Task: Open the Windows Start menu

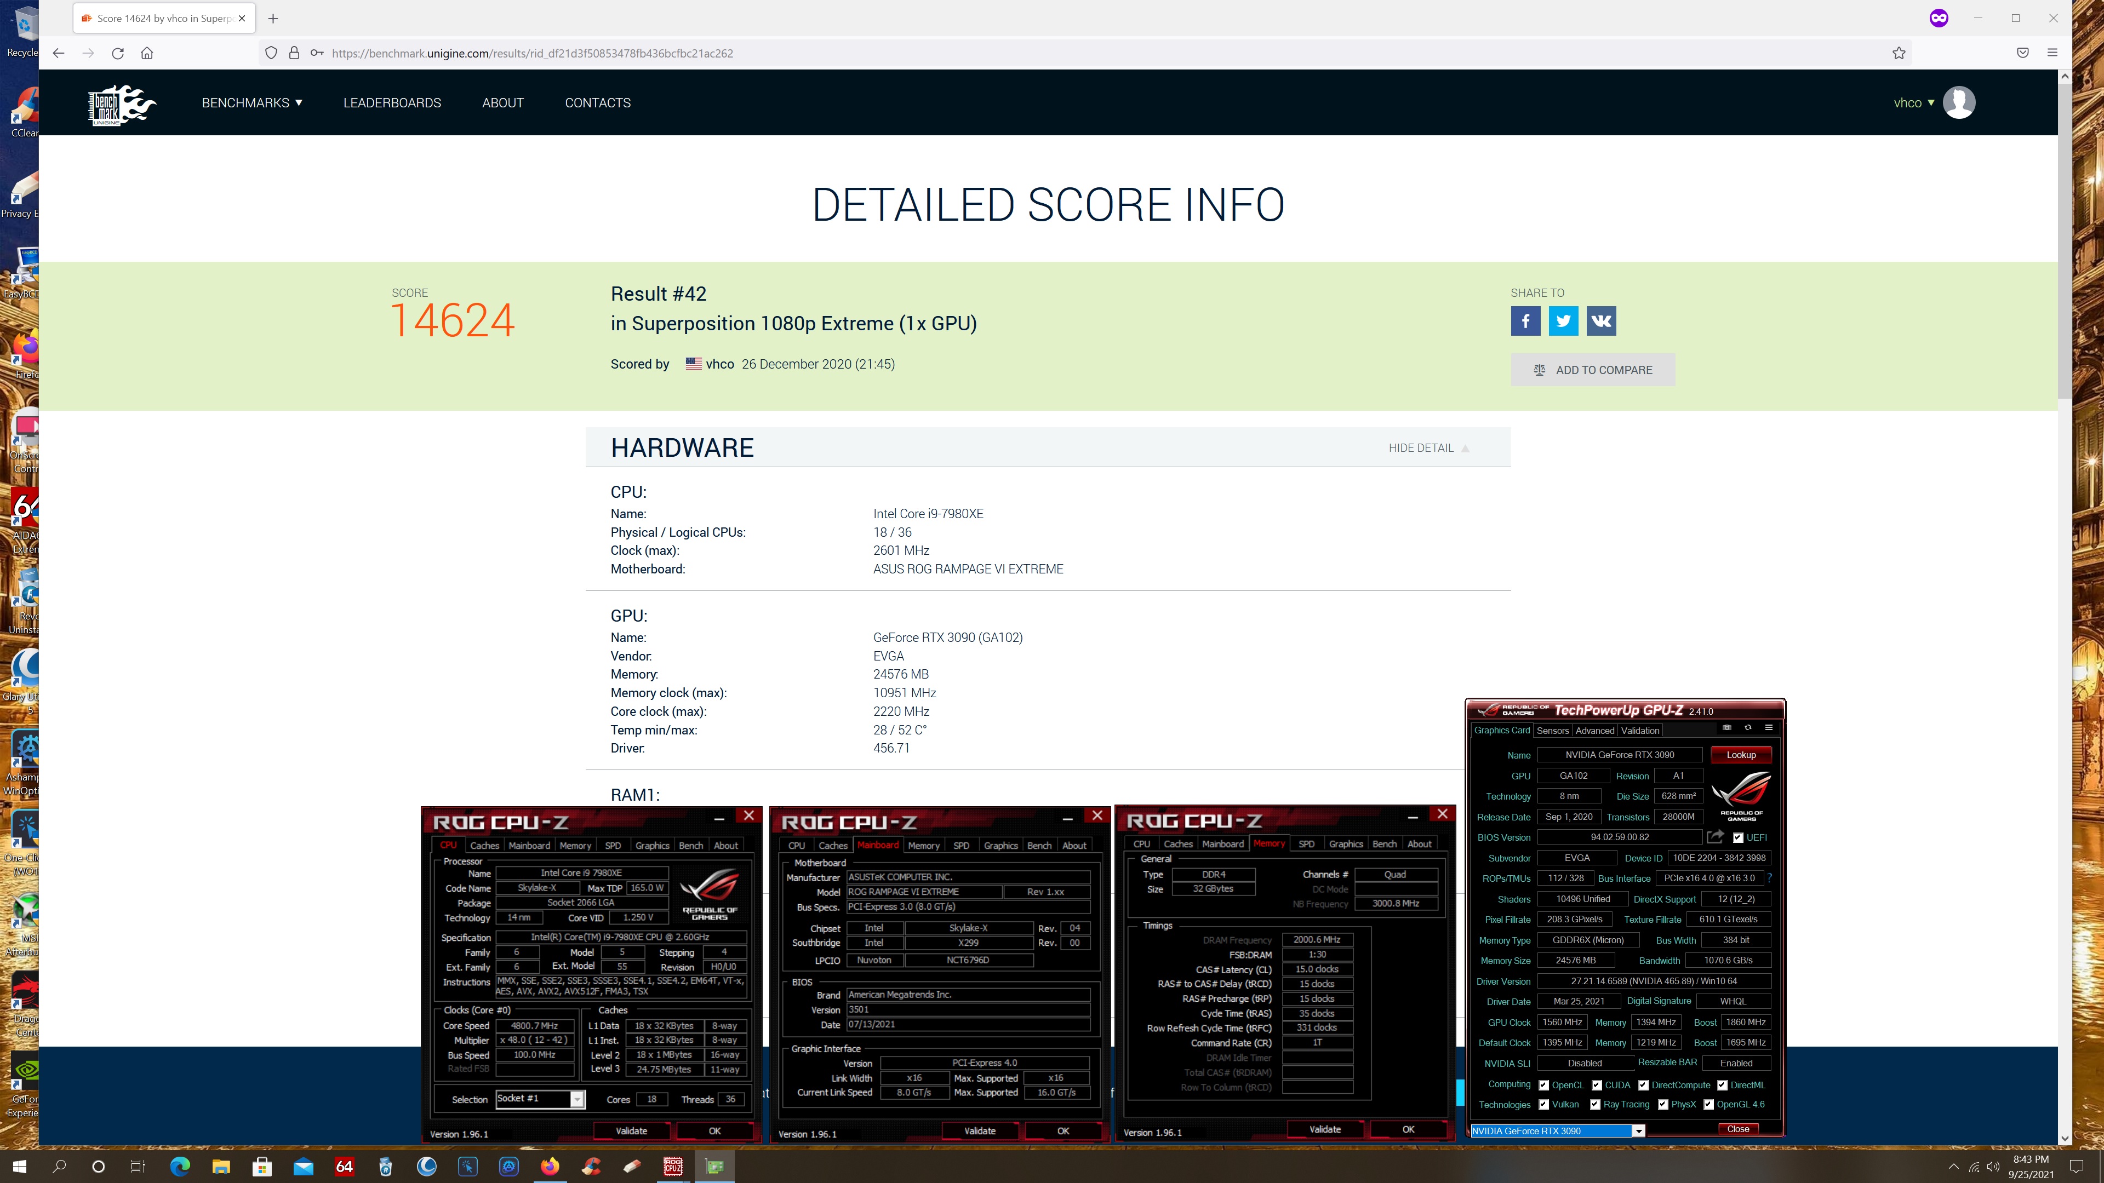Action: 20,1167
